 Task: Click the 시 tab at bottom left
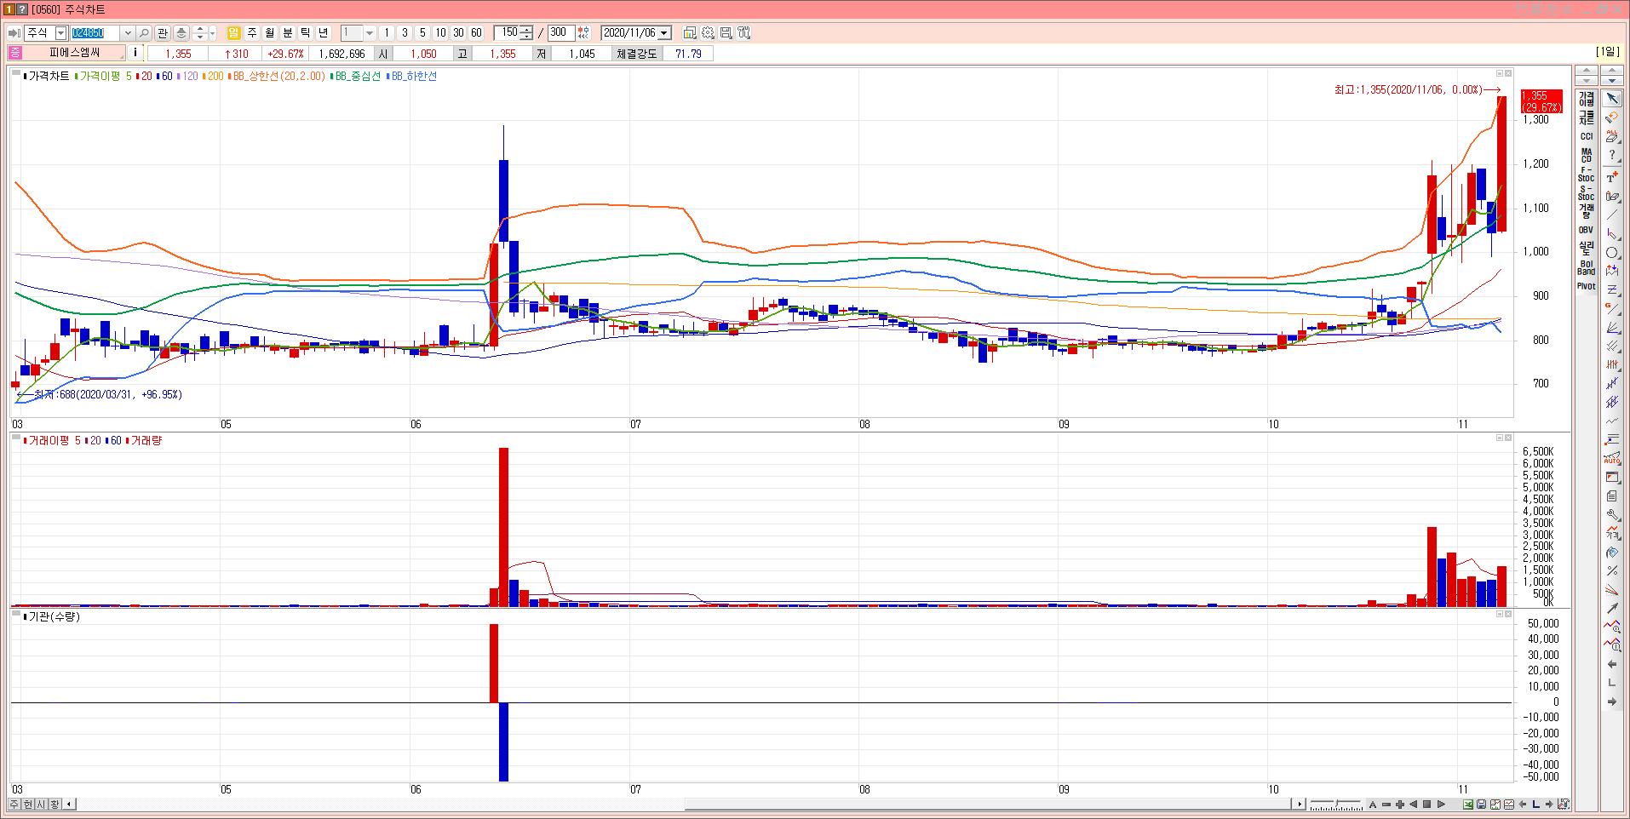coord(42,804)
